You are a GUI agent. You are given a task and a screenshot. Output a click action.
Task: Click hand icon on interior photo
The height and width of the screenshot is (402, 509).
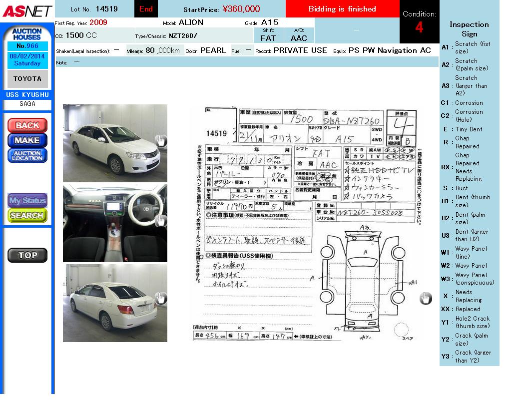point(160,220)
